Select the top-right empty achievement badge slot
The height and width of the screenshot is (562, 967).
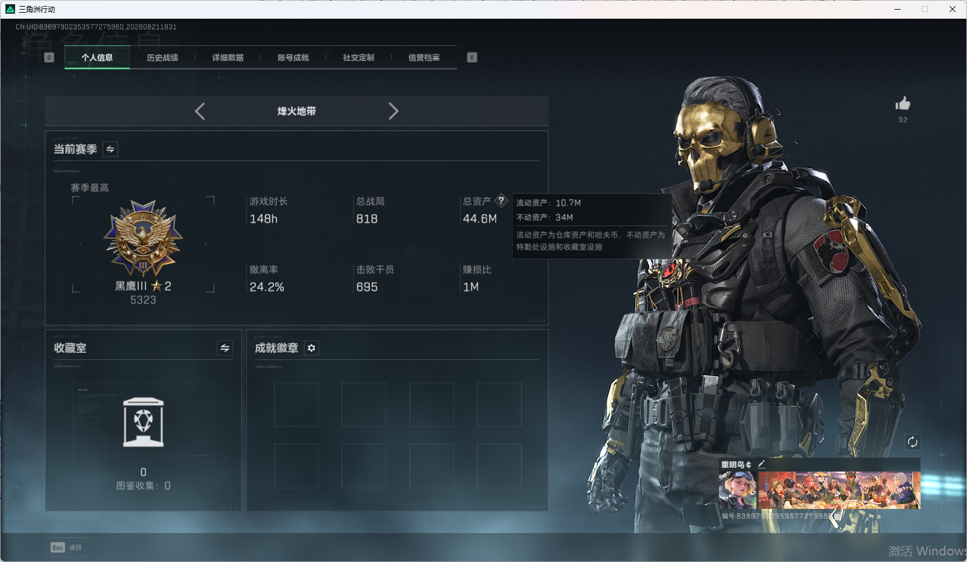point(499,405)
